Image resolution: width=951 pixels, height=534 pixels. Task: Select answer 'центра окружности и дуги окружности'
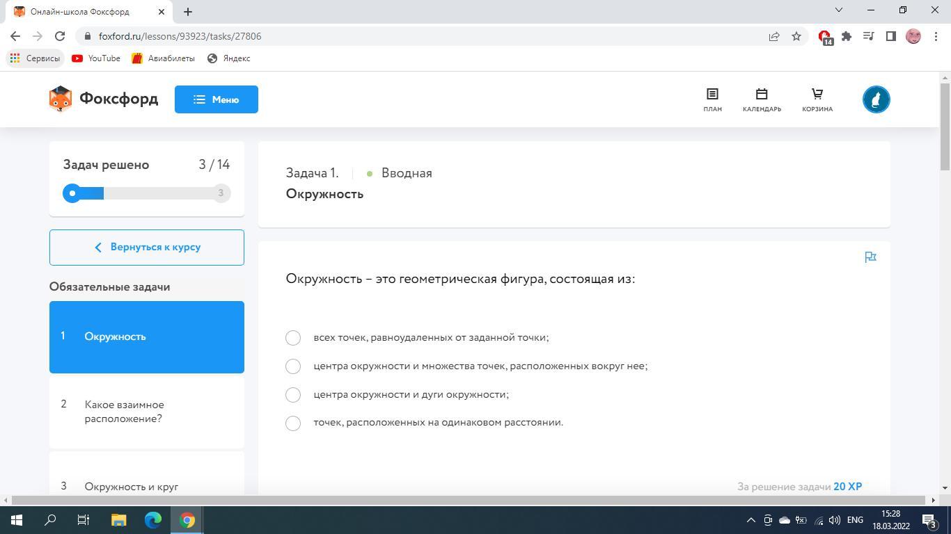pyautogui.click(x=293, y=395)
